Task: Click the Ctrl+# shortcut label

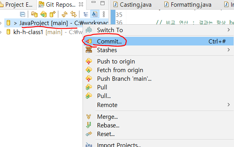Action: point(217,42)
